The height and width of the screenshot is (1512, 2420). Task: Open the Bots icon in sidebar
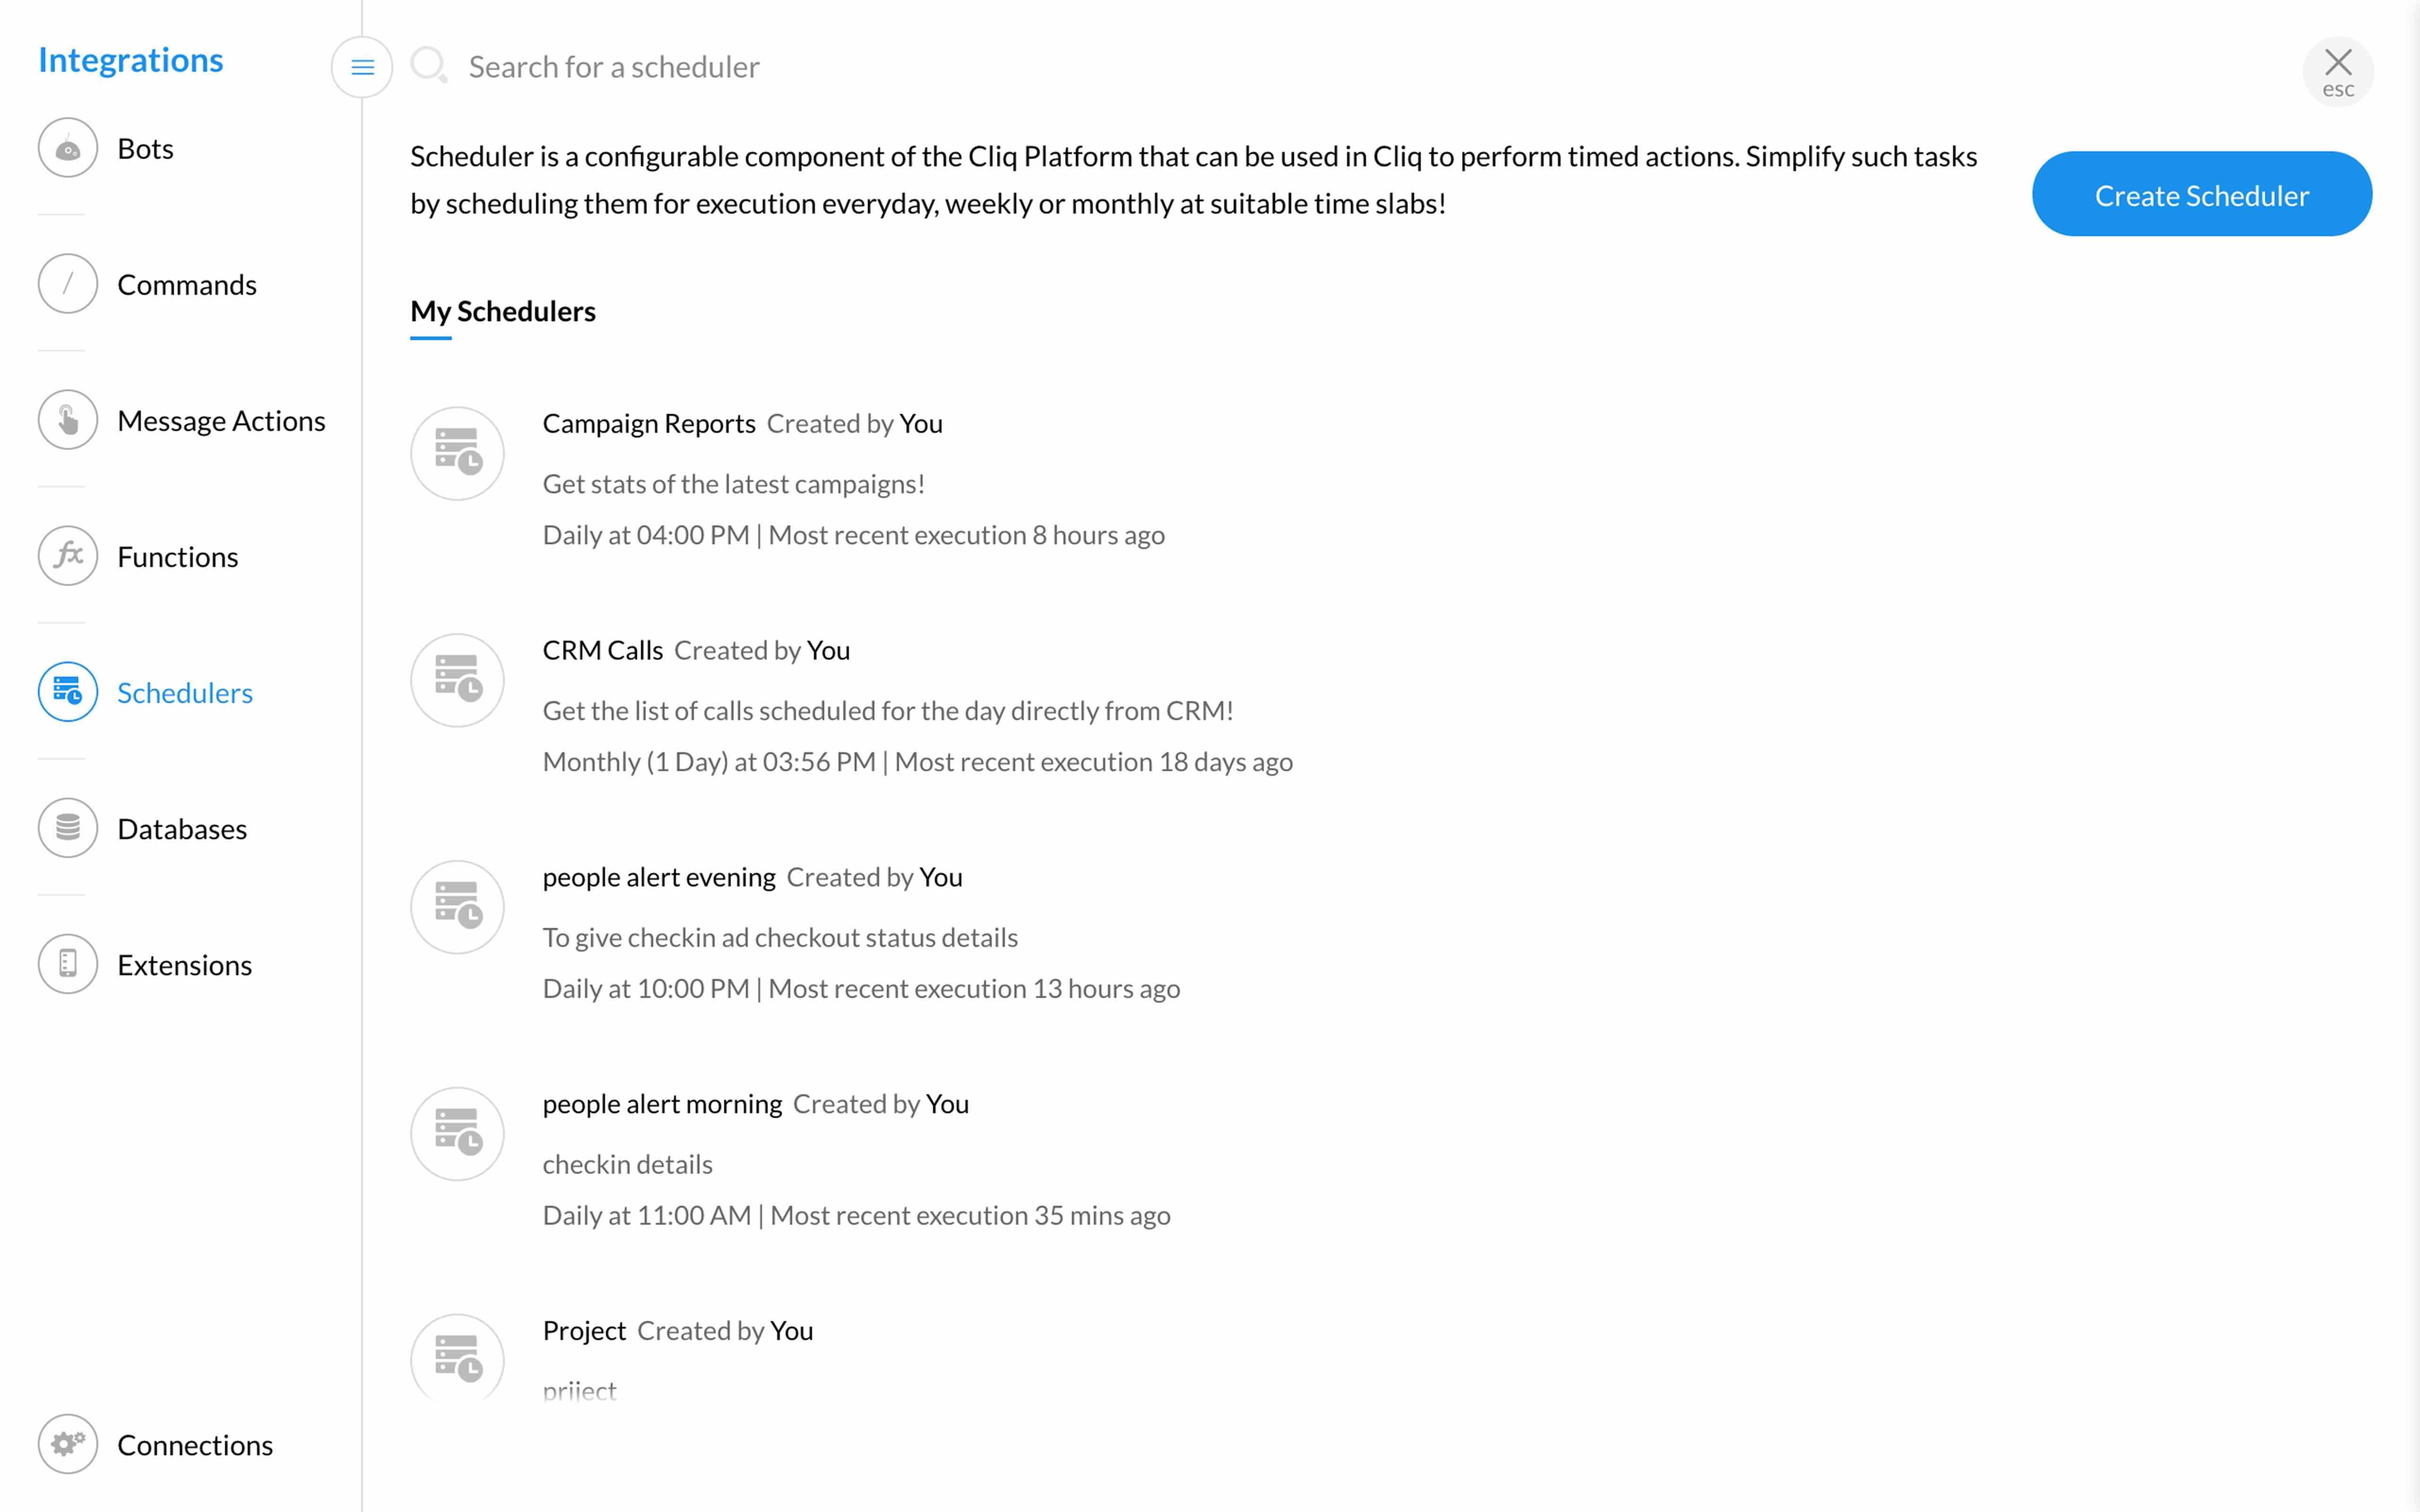coord(68,148)
